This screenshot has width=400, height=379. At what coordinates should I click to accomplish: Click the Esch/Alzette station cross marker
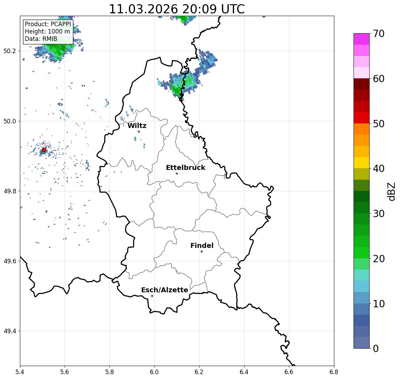[x=152, y=296]
